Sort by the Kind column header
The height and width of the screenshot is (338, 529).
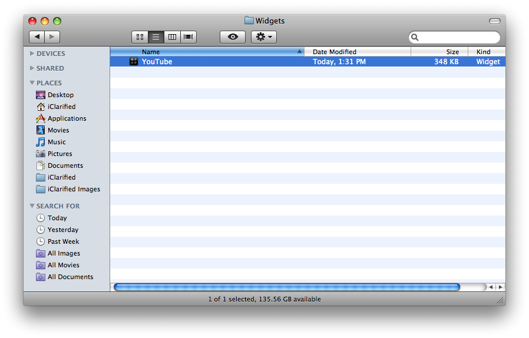tap(487, 52)
